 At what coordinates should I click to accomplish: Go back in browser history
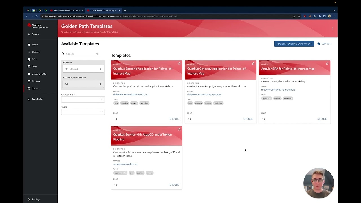pyautogui.click(x=27, y=16)
